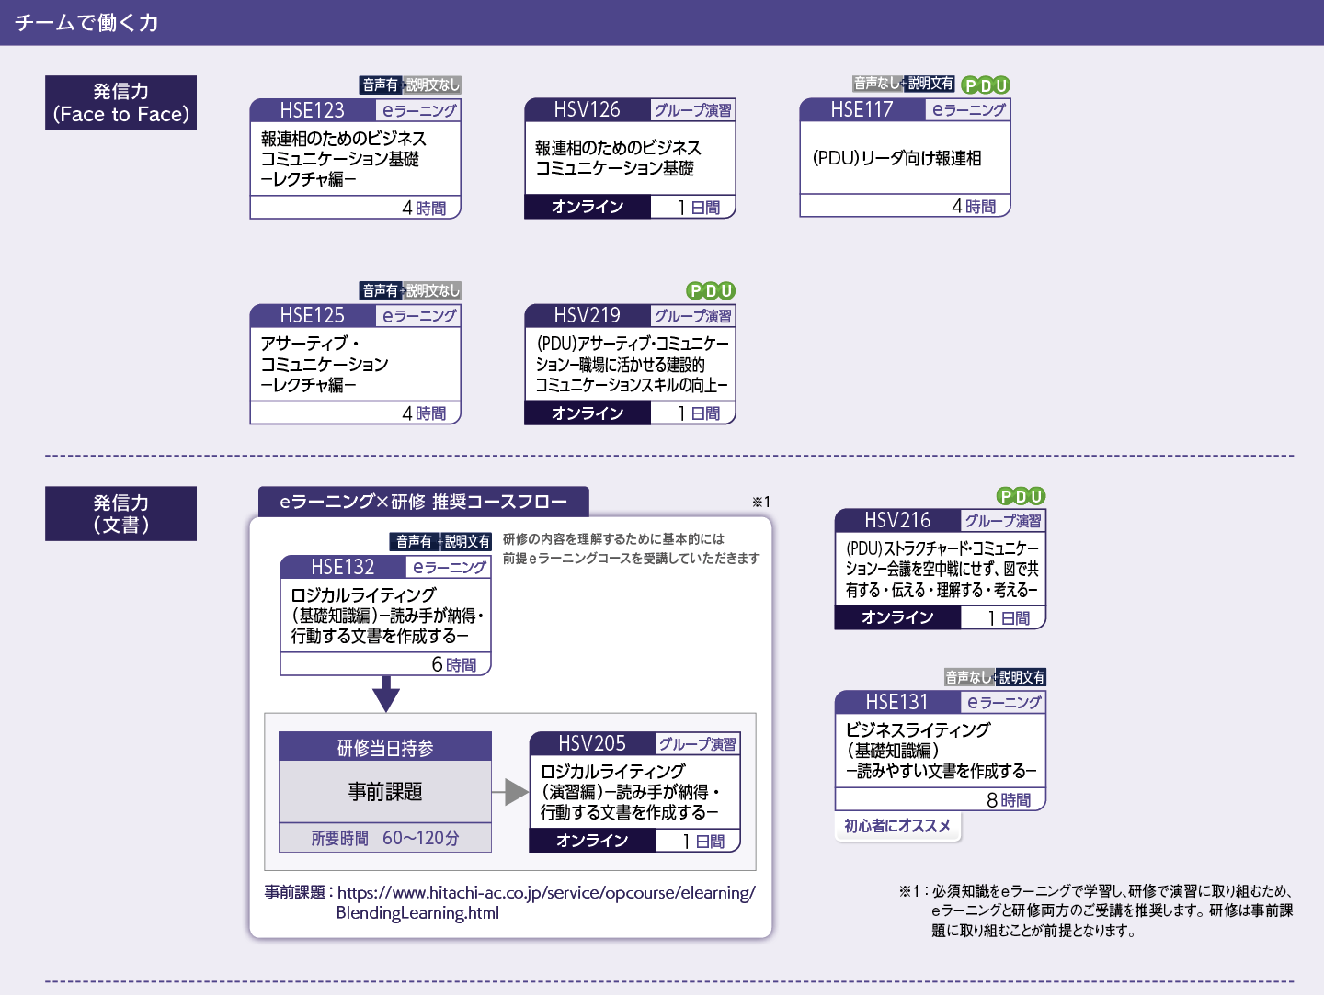Viewport: 1324px width, 995px height.
Task: Click the eラーニング tag on HSE131
Action: coord(1003,703)
